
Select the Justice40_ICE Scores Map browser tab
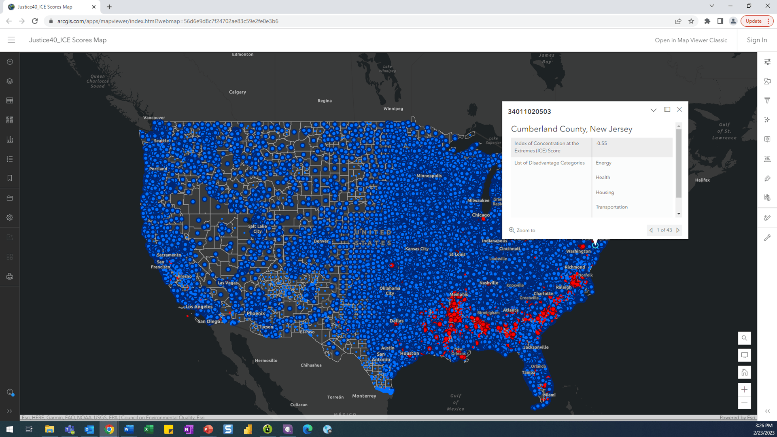click(x=49, y=6)
